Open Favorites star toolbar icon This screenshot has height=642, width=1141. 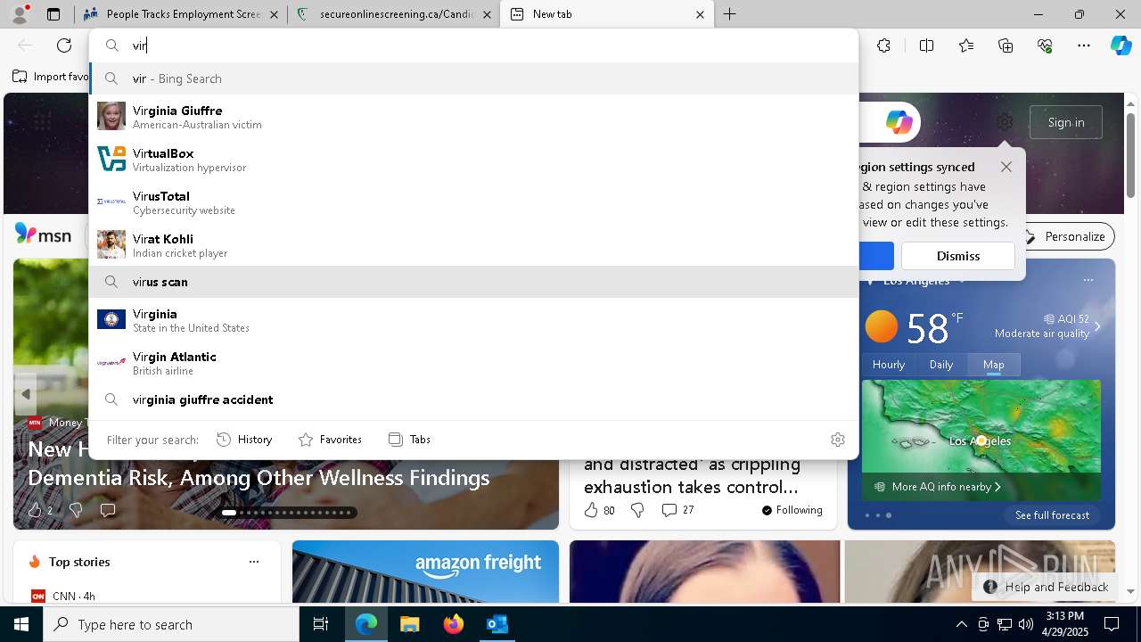tap(966, 45)
